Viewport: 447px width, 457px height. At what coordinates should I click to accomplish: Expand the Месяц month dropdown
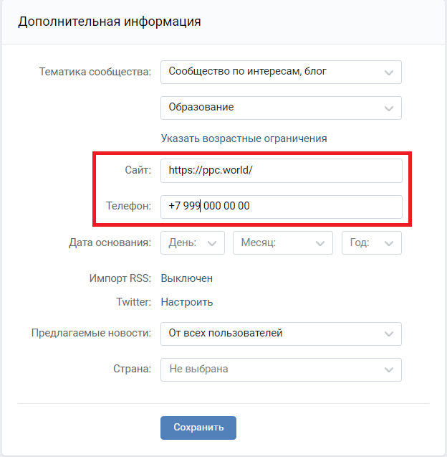tap(282, 243)
